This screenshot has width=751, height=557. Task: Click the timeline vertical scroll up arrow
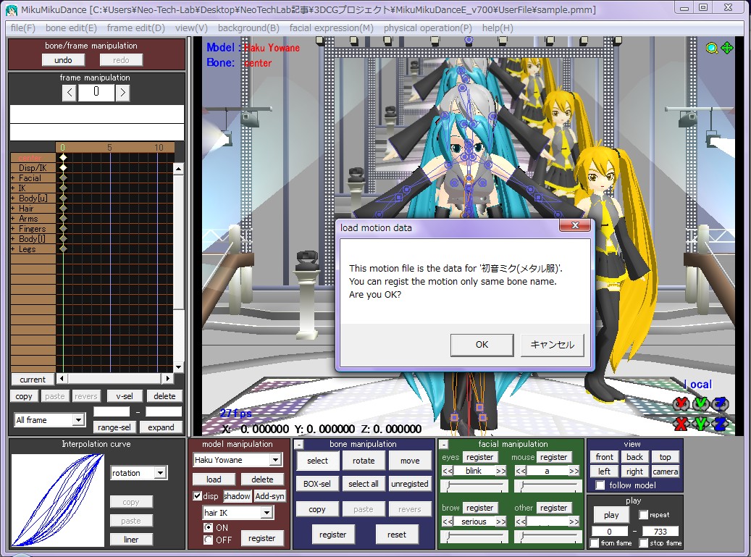coord(178,169)
